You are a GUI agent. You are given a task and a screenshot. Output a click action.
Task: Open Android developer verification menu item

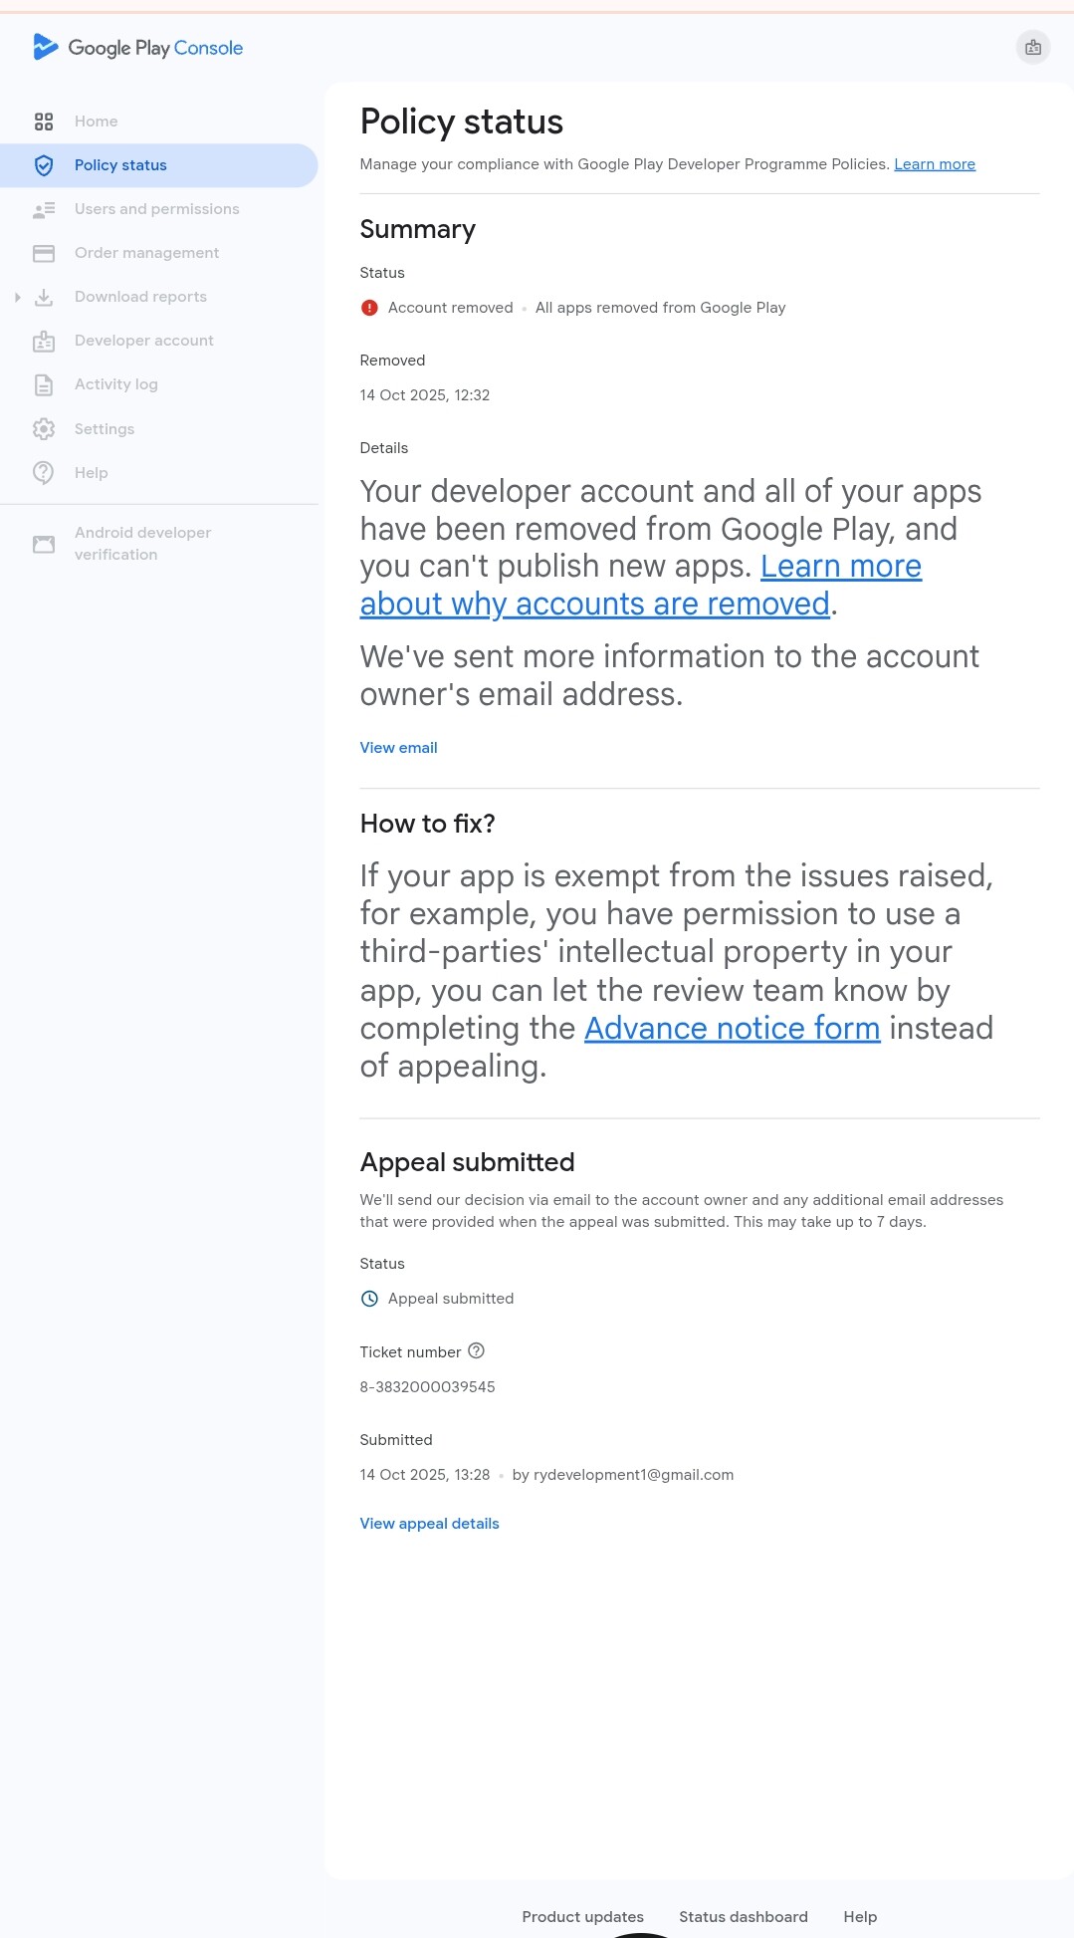coord(142,544)
